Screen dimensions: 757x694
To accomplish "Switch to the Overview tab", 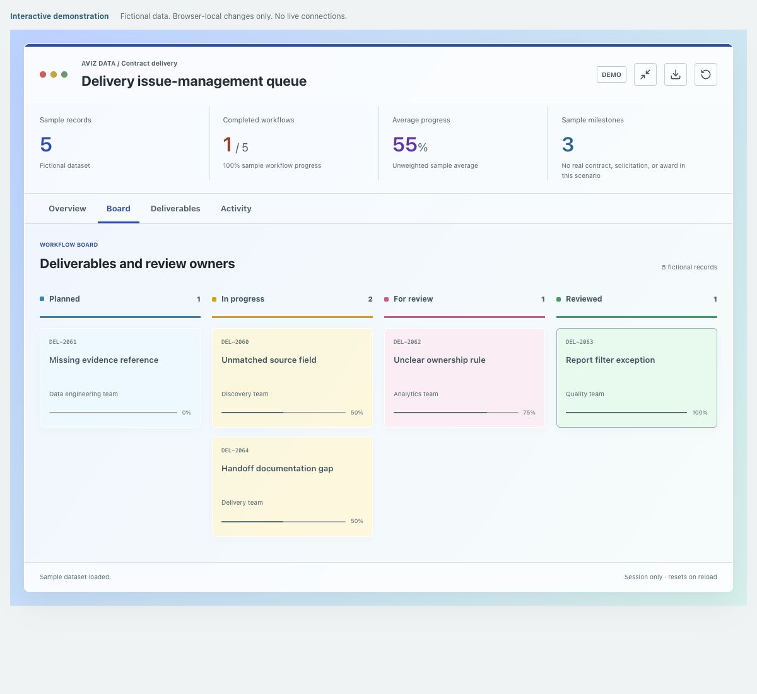I will point(67,209).
